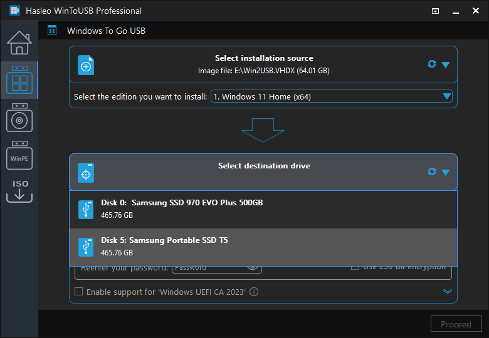Refresh the installation source list
The height and width of the screenshot is (338, 489).
click(431, 64)
